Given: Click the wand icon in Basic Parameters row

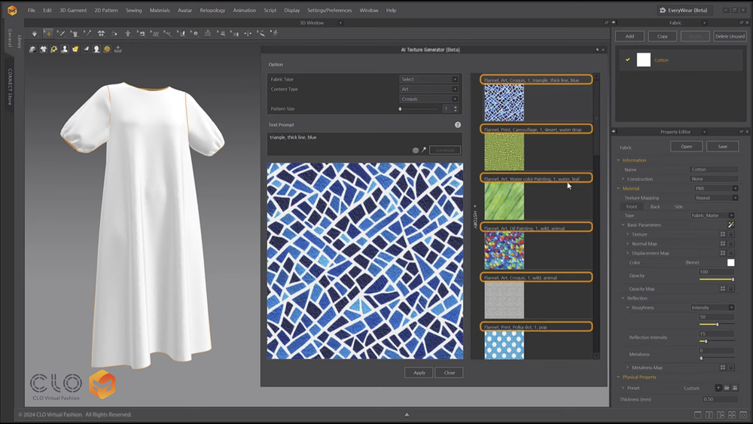Looking at the screenshot, I should [x=730, y=224].
